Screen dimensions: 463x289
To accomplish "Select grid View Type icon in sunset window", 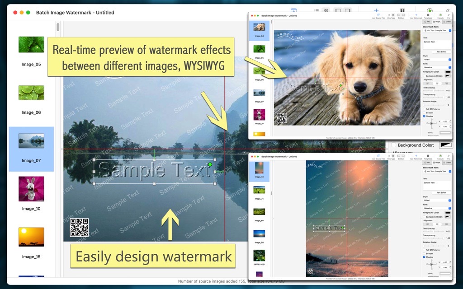I will pos(393,156).
